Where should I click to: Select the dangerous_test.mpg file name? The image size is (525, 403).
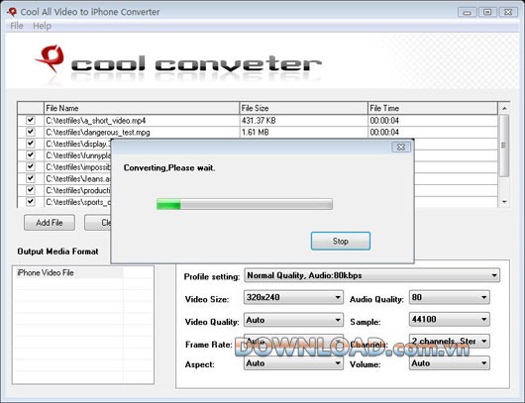pyautogui.click(x=98, y=132)
